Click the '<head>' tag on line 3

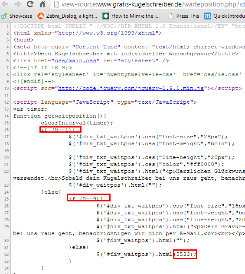(x=23, y=40)
